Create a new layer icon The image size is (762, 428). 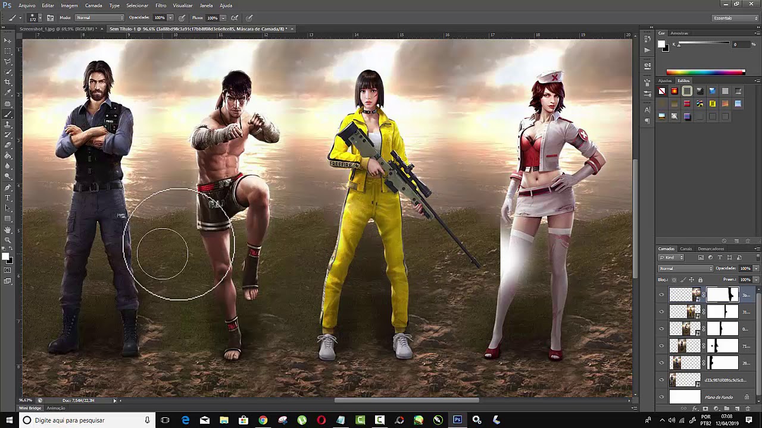738,408
